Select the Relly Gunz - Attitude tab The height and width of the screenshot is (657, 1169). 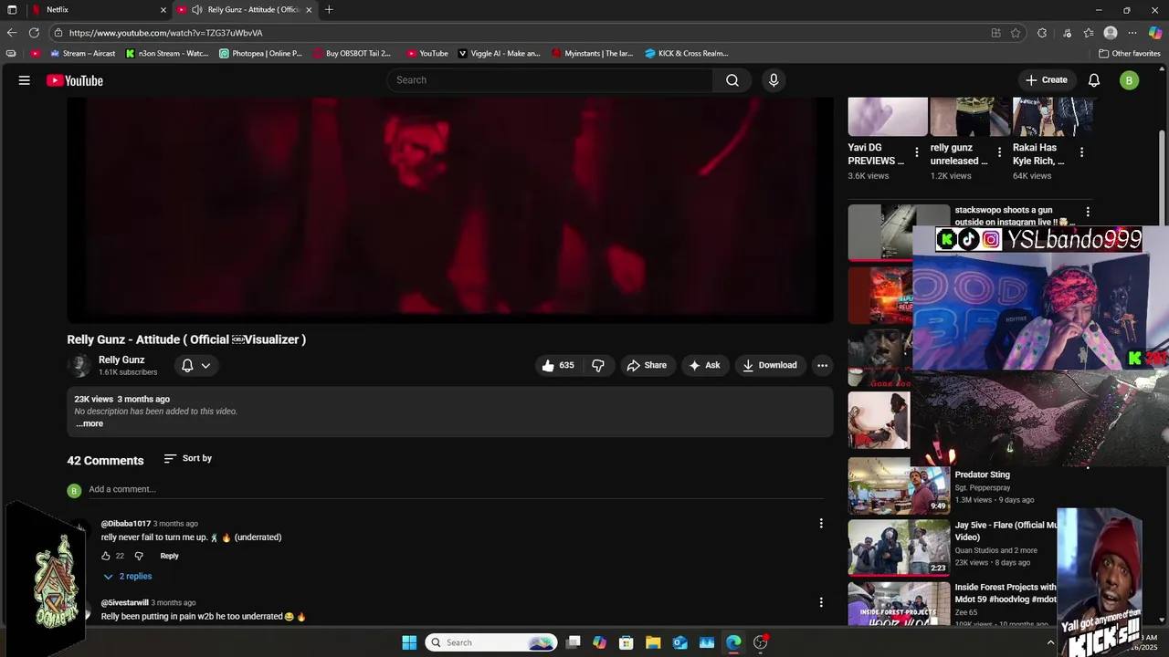click(245, 10)
